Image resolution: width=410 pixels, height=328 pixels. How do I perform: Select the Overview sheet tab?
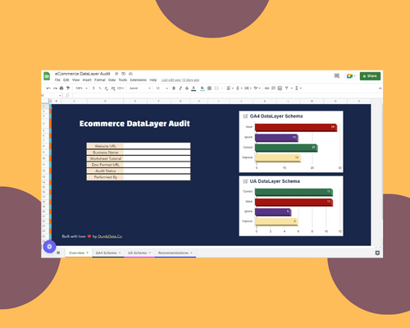pyautogui.click(x=79, y=253)
